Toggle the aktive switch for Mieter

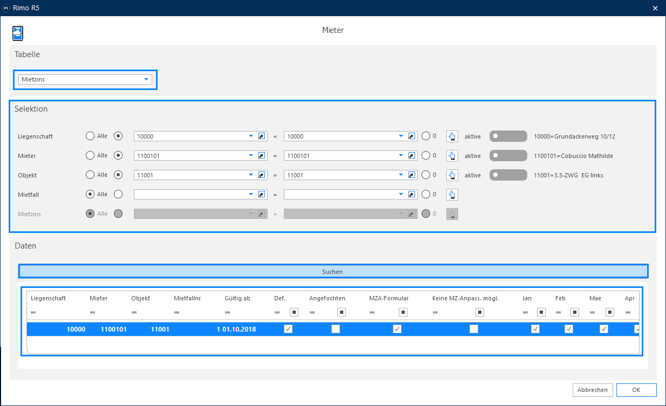point(508,156)
